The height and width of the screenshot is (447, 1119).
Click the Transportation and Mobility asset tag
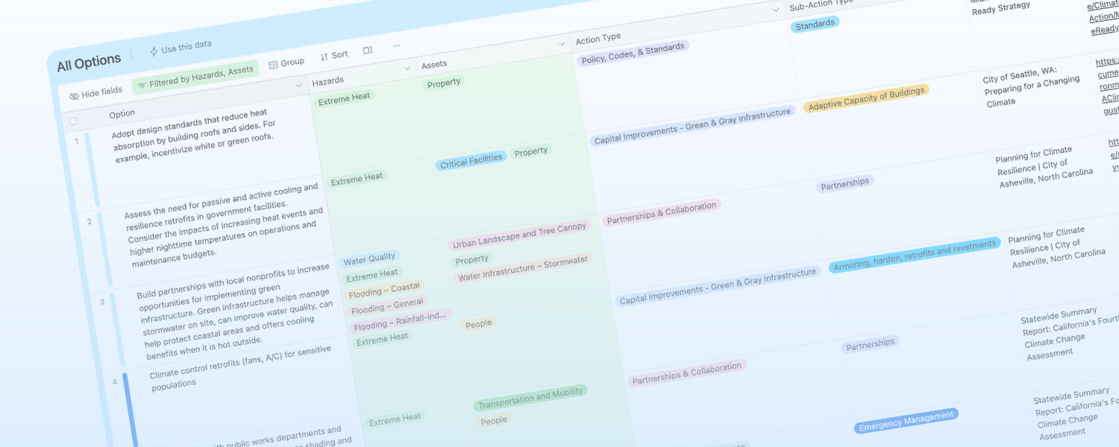[x=530, y=399]
